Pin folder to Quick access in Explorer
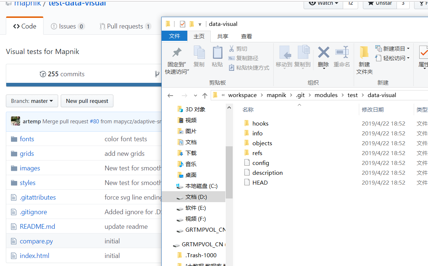 [x=177, y=61]
